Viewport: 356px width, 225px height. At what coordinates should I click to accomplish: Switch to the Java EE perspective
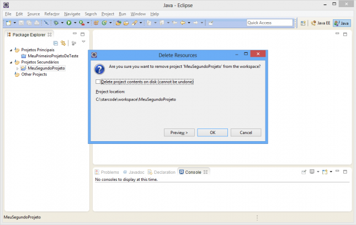point(321,23)
